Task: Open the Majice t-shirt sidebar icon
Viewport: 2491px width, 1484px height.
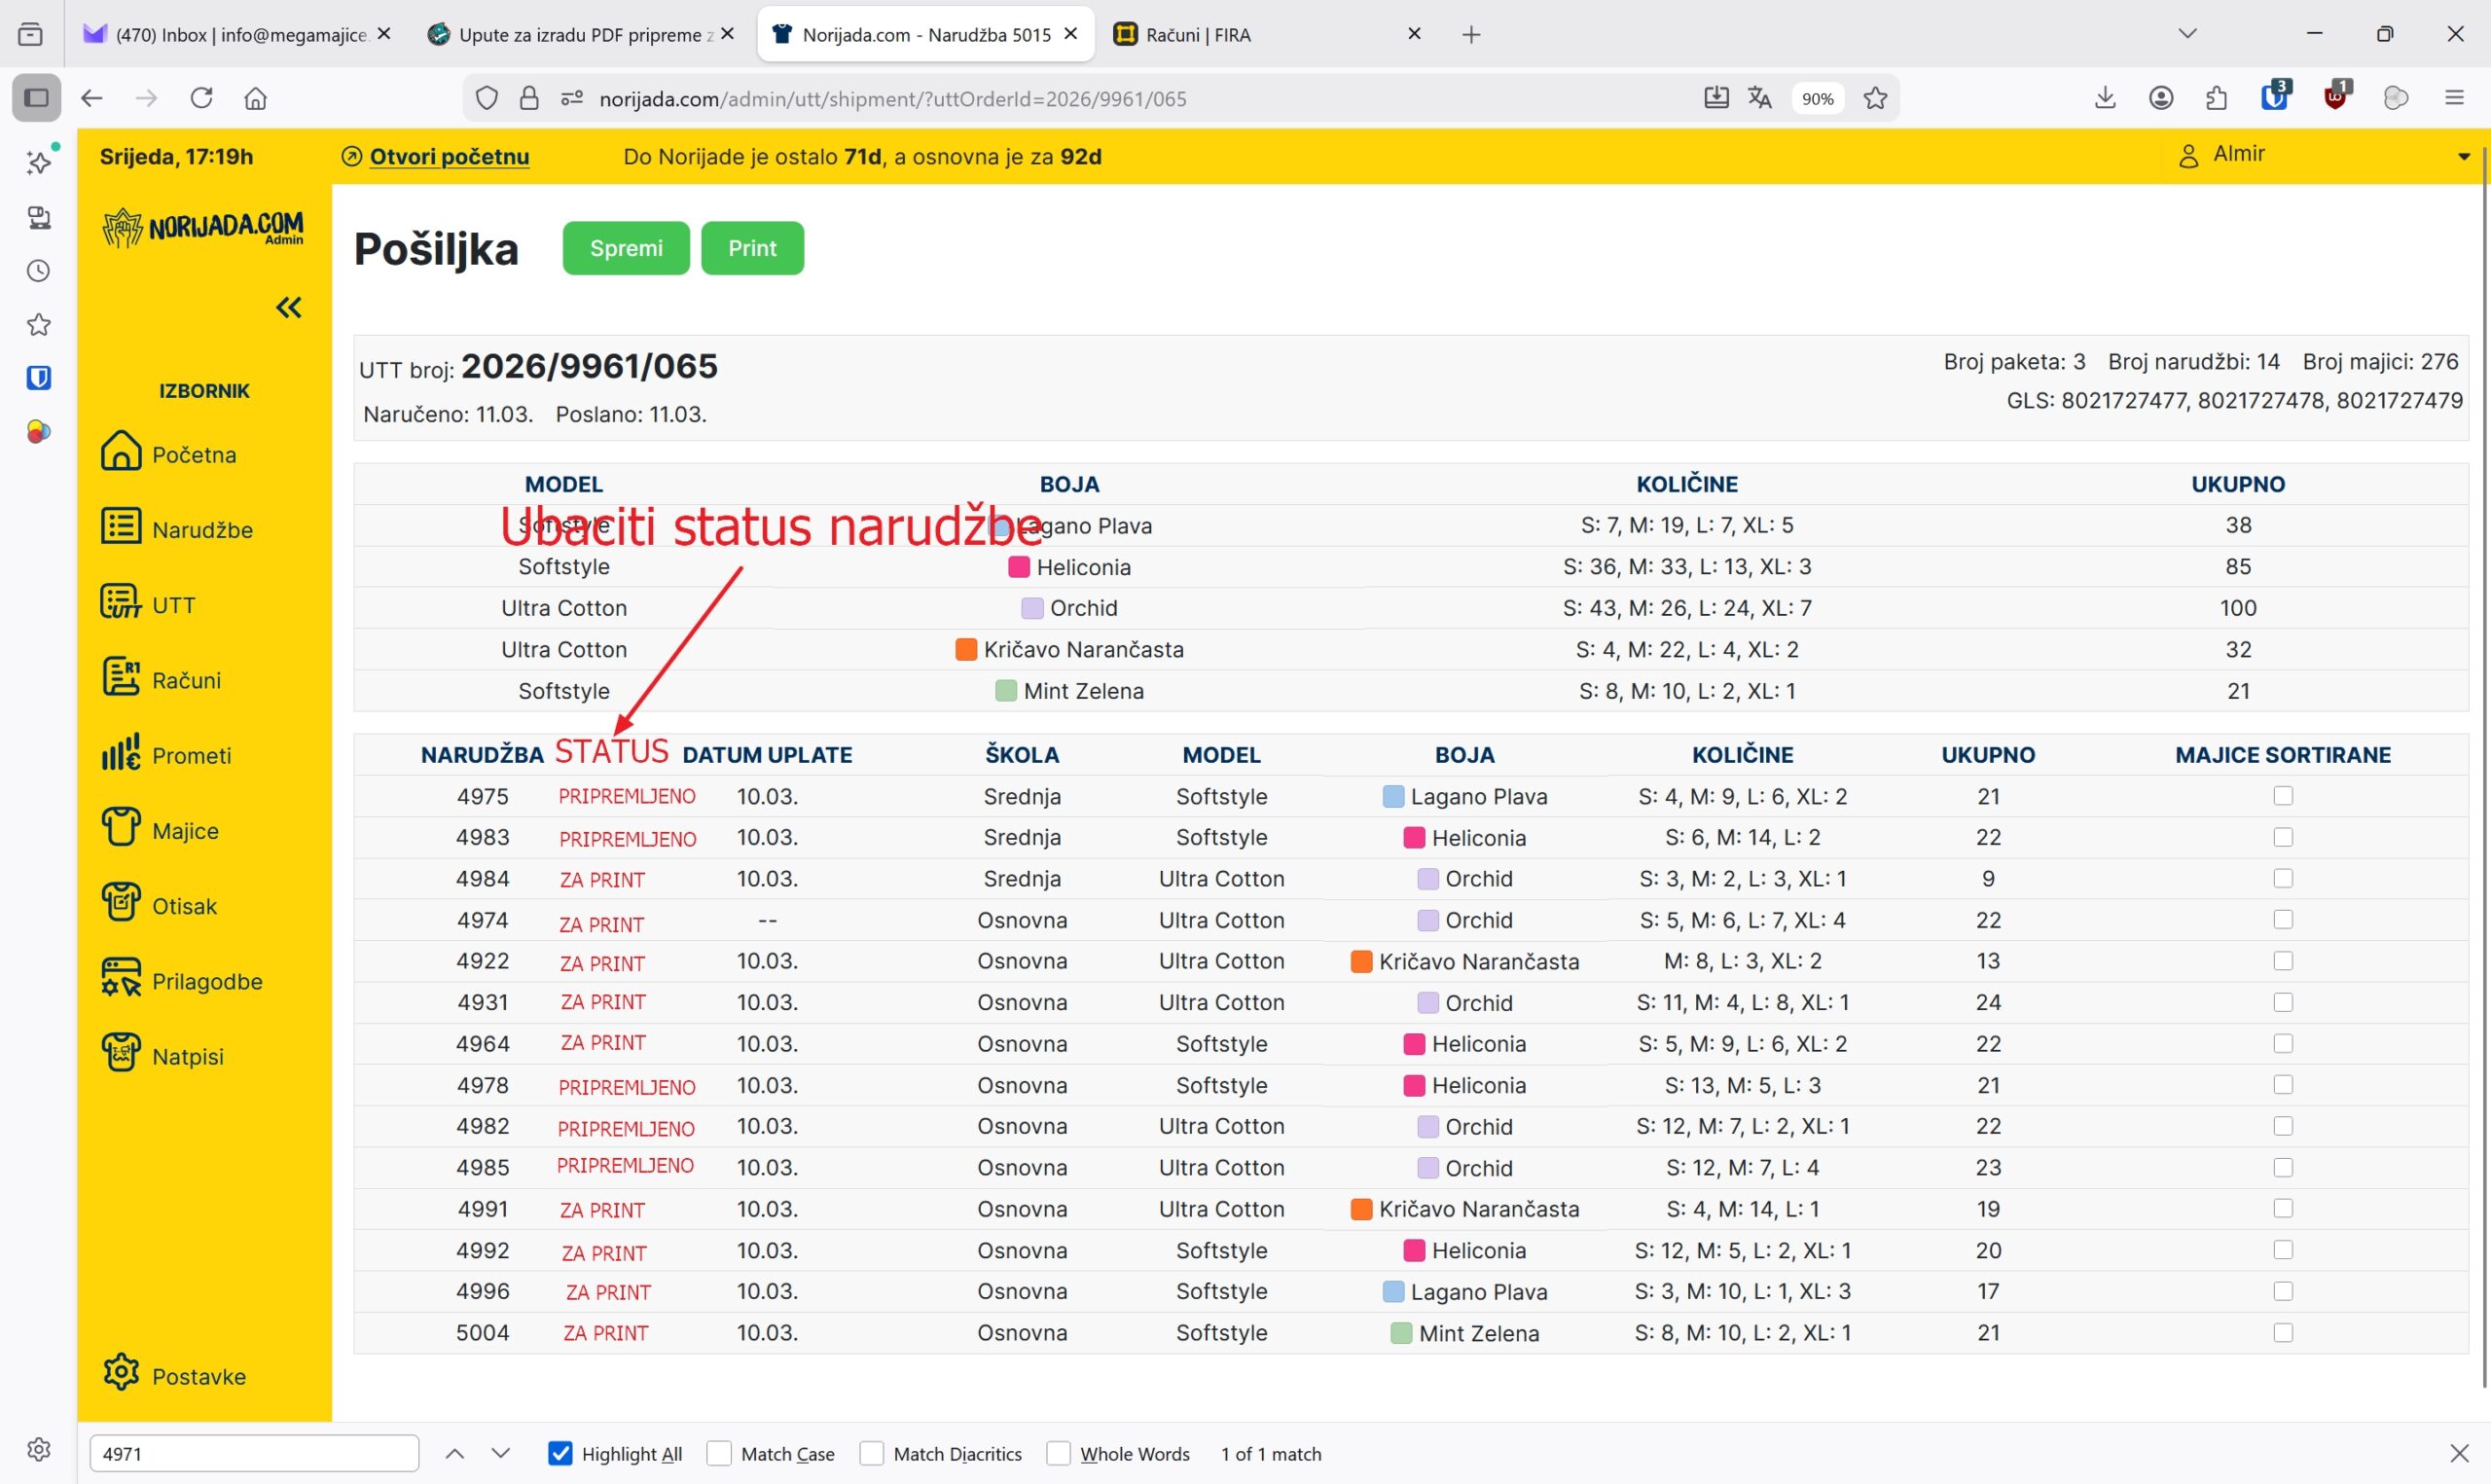Action: point(121,828)
